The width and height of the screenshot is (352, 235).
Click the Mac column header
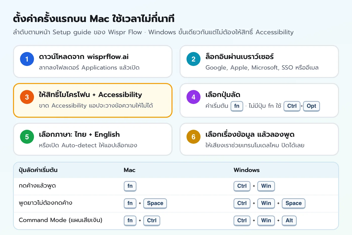coord(129,170)
